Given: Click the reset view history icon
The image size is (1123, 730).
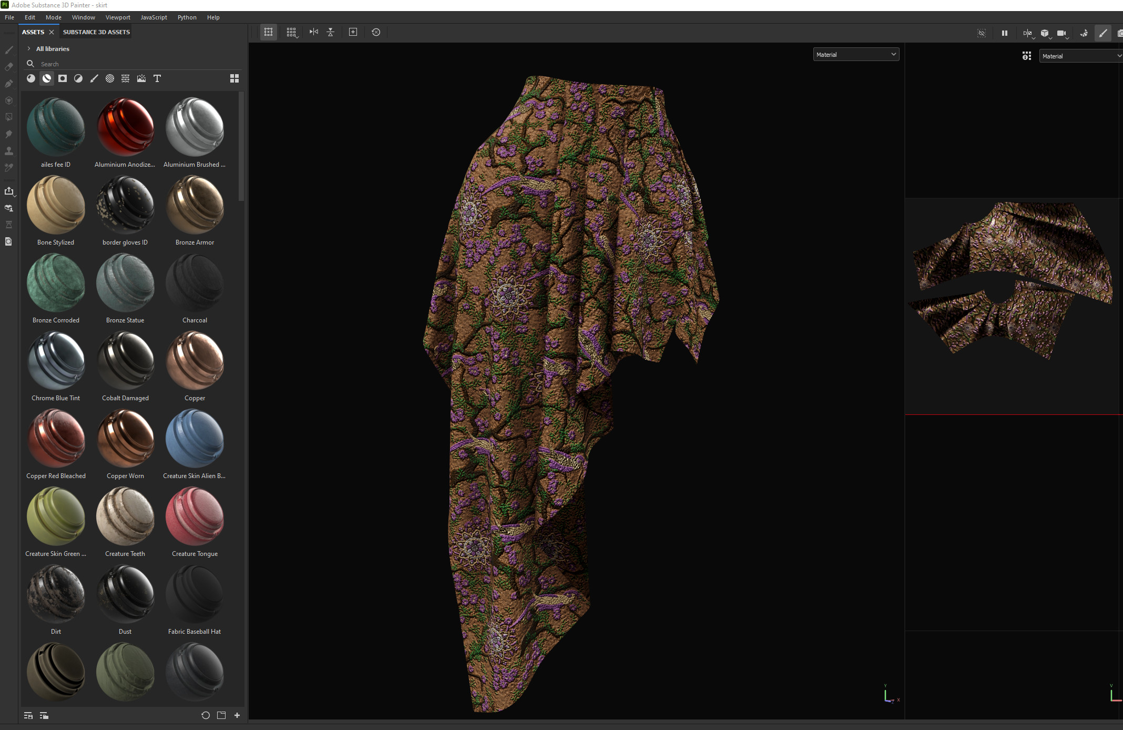Looking at the screenshot, I should click(x=376, y=32).
